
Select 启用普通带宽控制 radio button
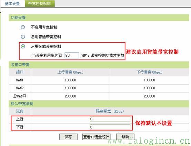point(23,37)
